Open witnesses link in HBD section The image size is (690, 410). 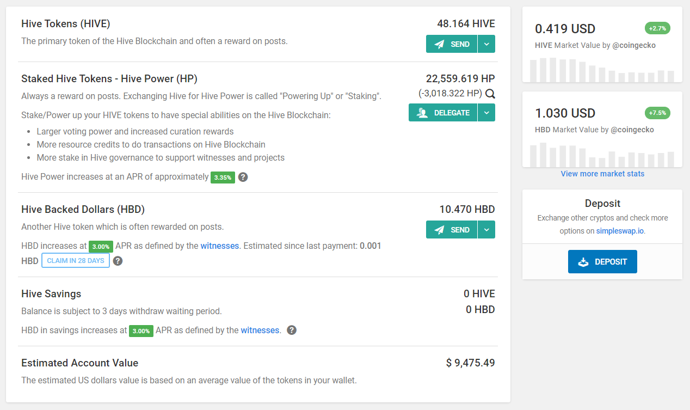[x=220, y=246]
